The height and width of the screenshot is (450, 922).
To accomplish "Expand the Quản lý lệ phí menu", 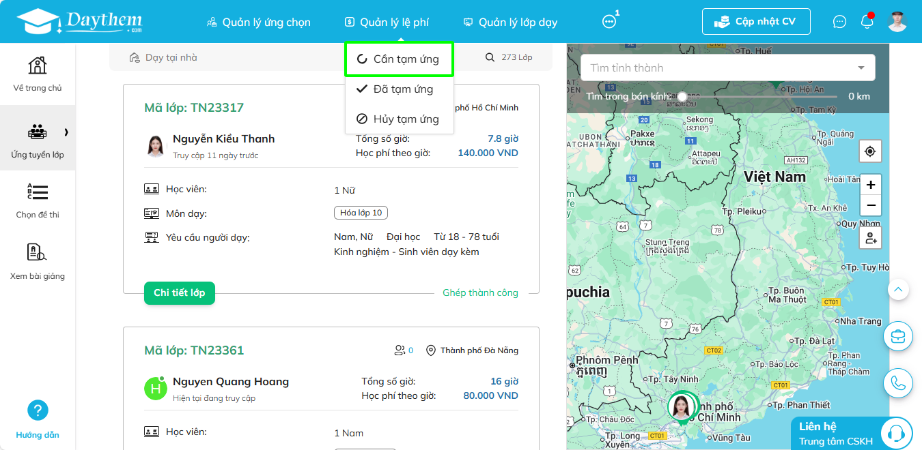I will click(387, 22).
